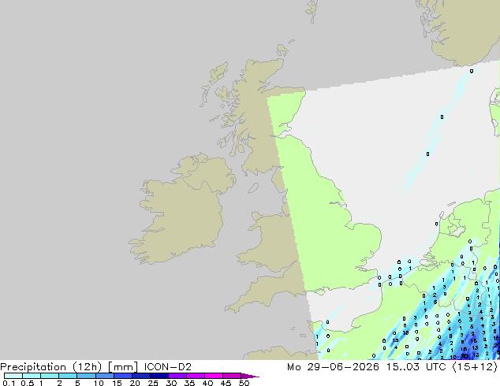Click the 2–5 mm legend swatch

point(68,376)
